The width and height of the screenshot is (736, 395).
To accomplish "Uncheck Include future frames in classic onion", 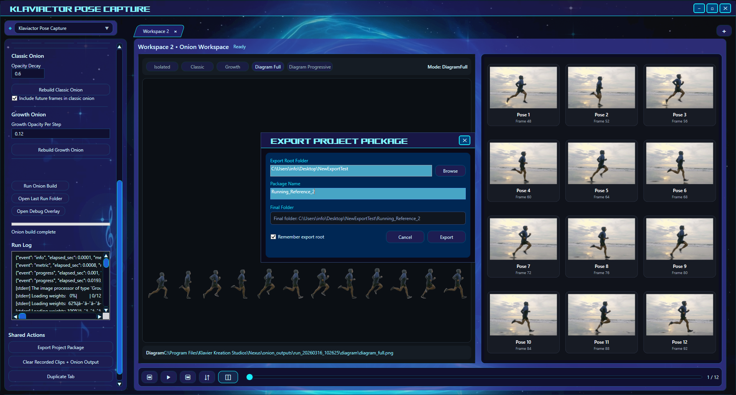I will 15,98.
